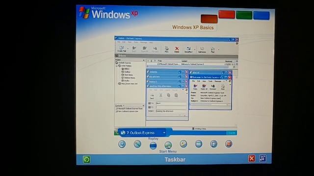This screenshot has height=176, width=314.
Task: Select Deleted Items in the folder tree
Action: point(128,78)
